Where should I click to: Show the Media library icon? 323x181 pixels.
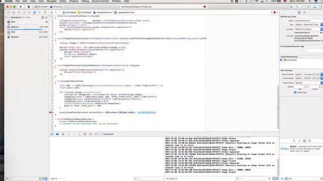[309, 141]
